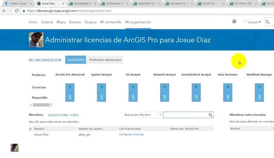Sort by the Nombre column header

click(39, 129)
